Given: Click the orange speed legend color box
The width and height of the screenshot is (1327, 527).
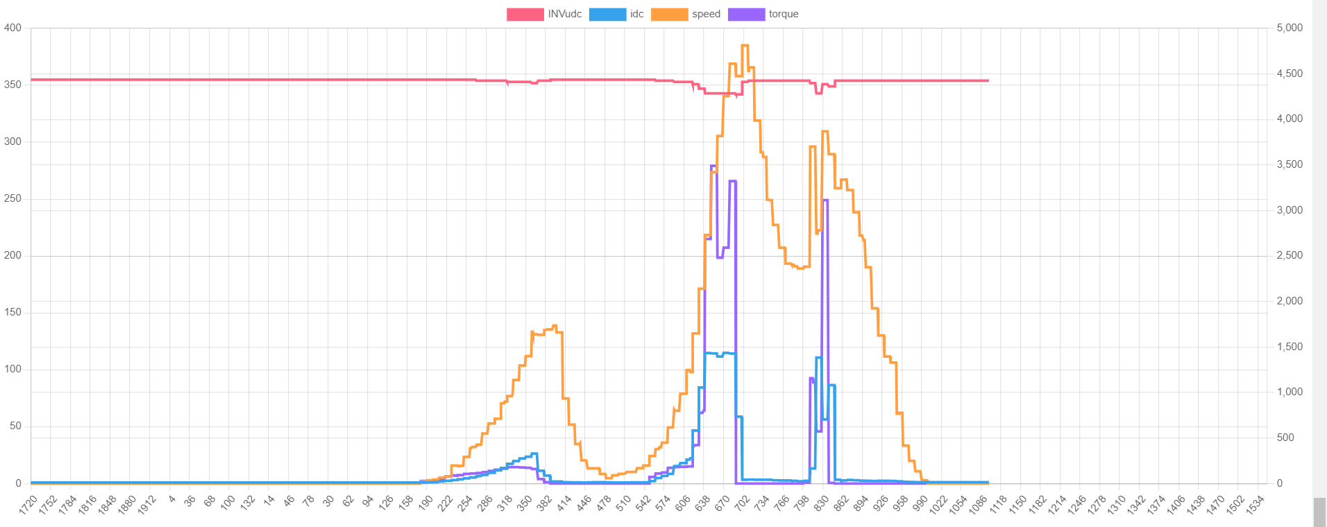Looking at the screenshot, I should (669, 15).
